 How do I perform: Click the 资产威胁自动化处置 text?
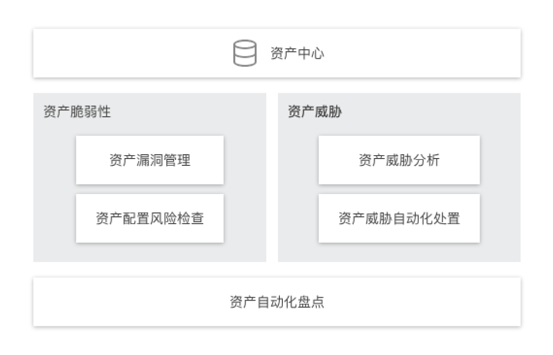tap(399, 218)
